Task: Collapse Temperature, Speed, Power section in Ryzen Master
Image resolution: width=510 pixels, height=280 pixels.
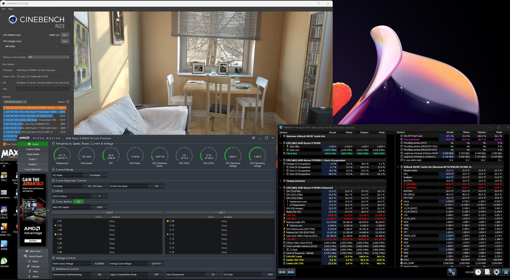Action: pos(53,143)
